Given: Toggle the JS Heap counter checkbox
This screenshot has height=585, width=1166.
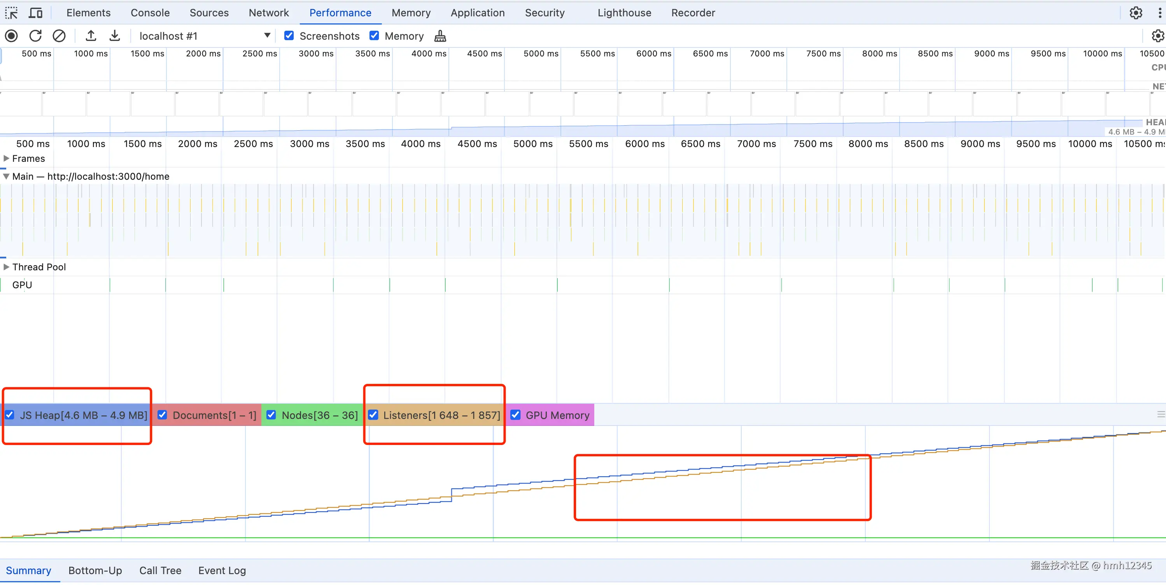Looking at the screenshot, I should (9, 415).
